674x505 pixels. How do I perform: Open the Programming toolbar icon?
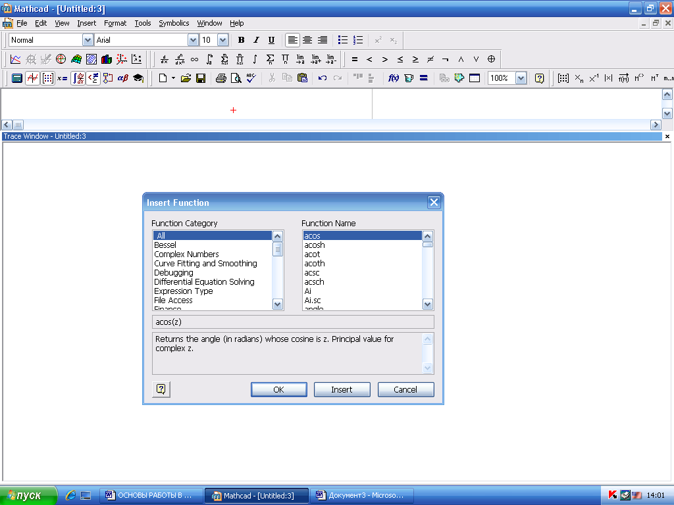[x=108, y=78]
